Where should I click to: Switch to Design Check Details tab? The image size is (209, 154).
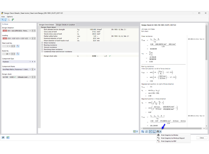pos(46,25)
